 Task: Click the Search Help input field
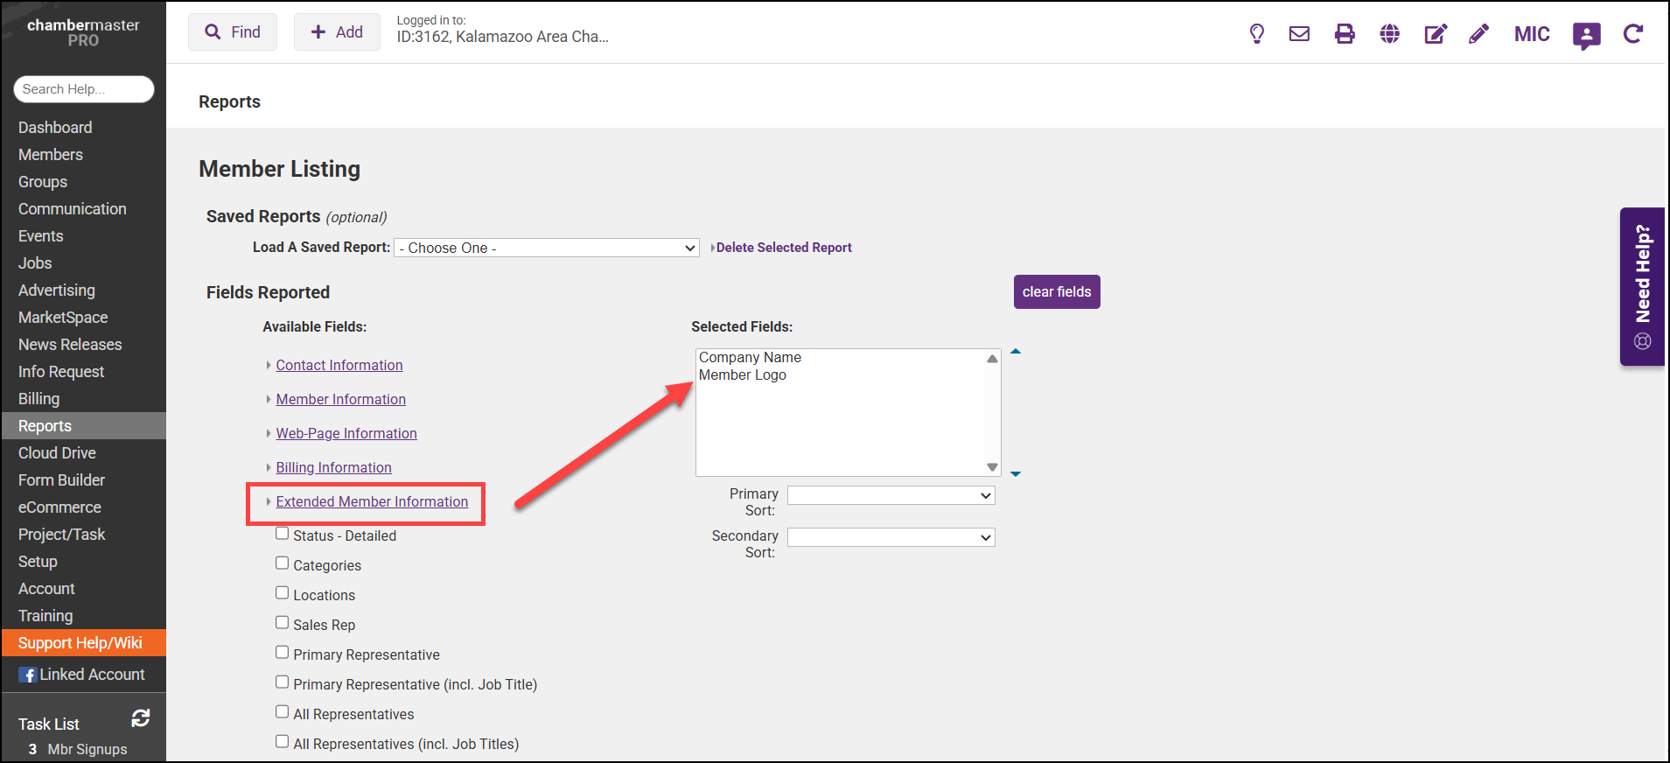(84, 89)
